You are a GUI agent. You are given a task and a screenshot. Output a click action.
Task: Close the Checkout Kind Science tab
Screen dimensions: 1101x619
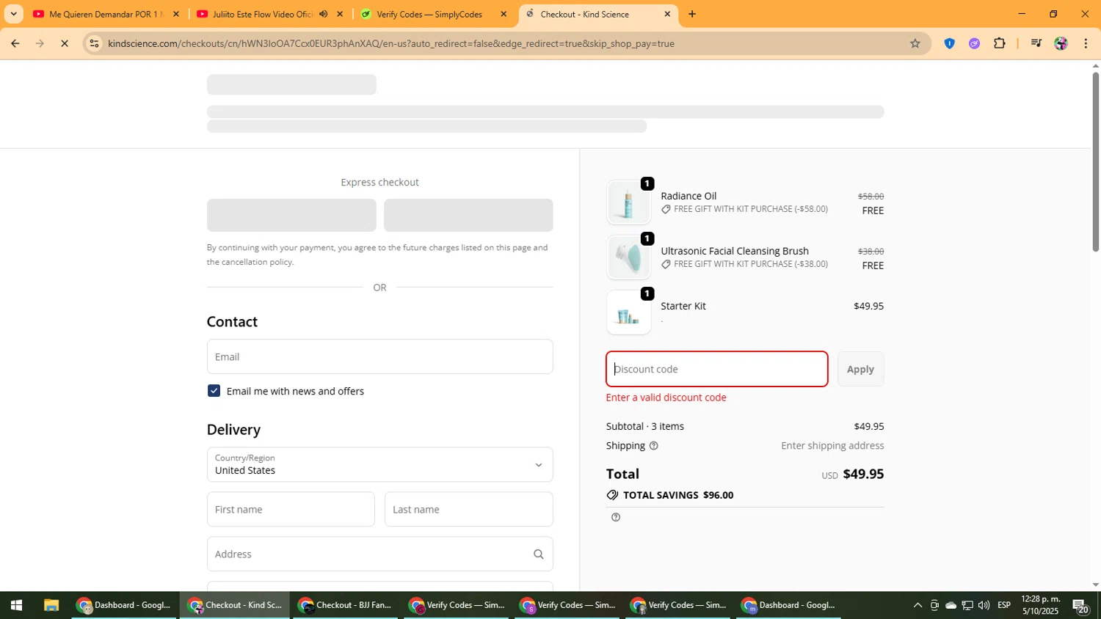(666, 14)
